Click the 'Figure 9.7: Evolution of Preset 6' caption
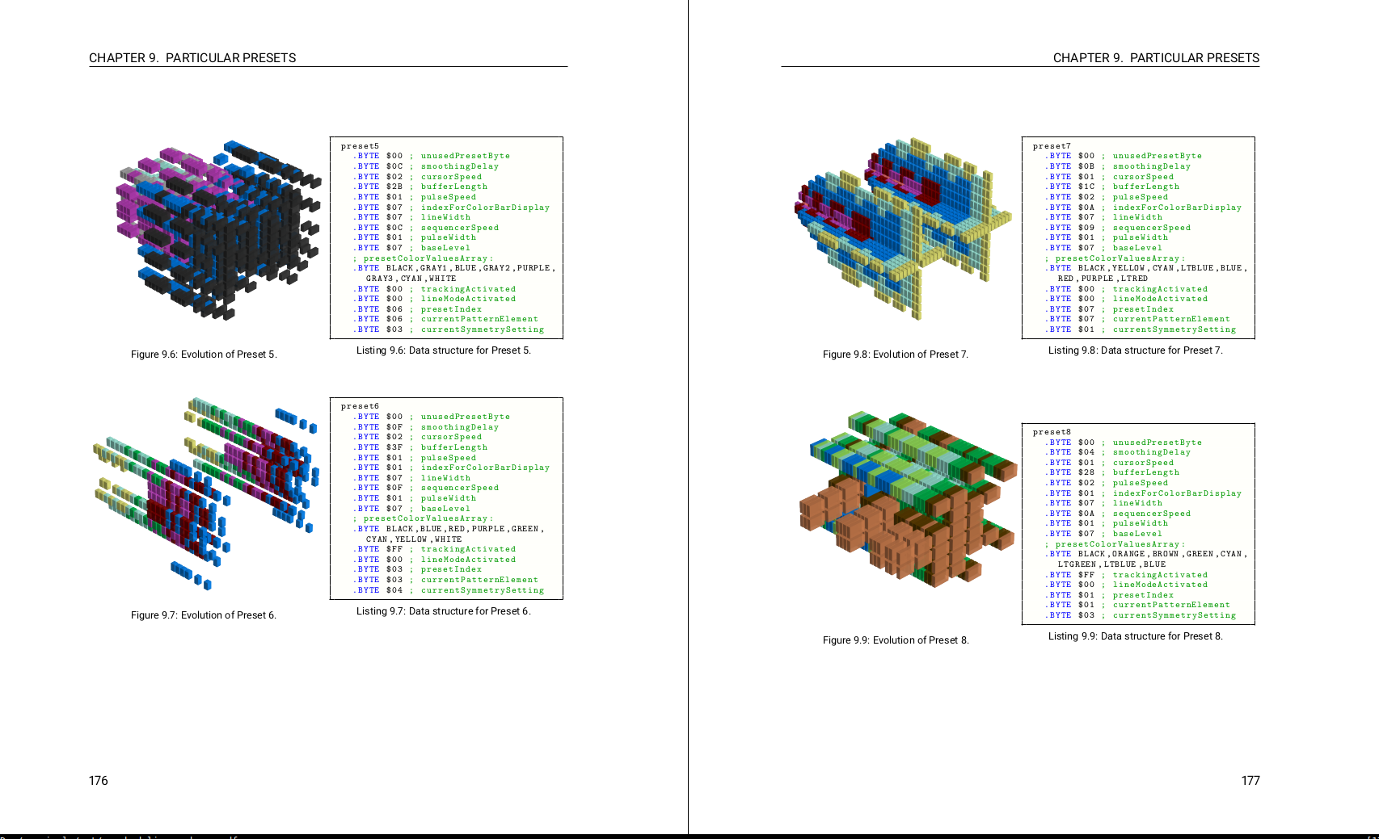The height and width of the screenshot is (839, 1379). 204,615
